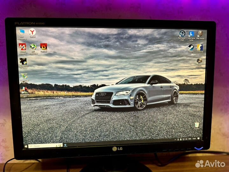
Task: Launch Lesta Game Center shortcut
Action: [x=191, y=36]
